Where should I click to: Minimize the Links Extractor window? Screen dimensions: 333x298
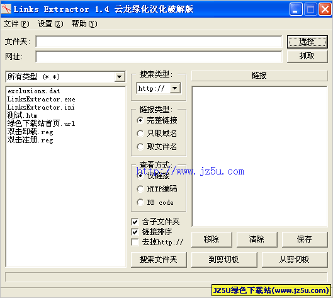[x=296, y=9]
